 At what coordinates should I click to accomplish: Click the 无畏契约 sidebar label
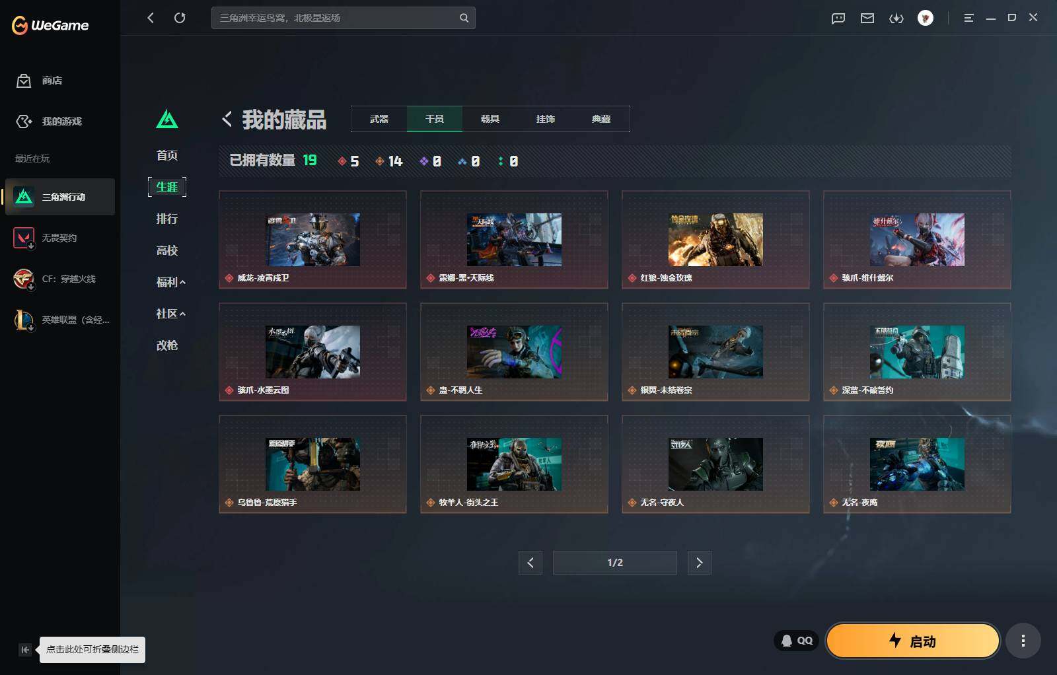pyautogui.click(x=59, y=238)
